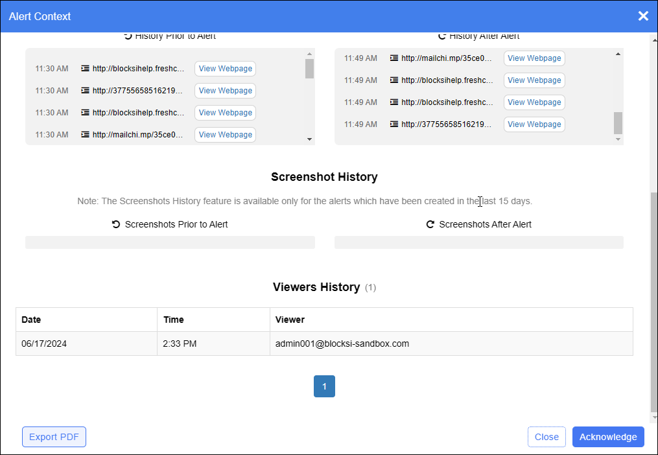Click down arrow of History After scrollbar
Screen dimensions: 658x455
(618, 139)
